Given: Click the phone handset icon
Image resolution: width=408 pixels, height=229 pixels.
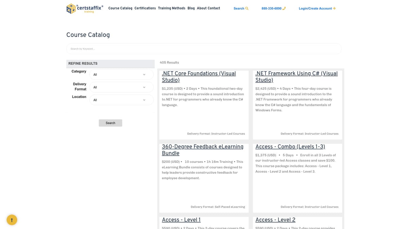Looking at the screenshot, I should 284,8.
